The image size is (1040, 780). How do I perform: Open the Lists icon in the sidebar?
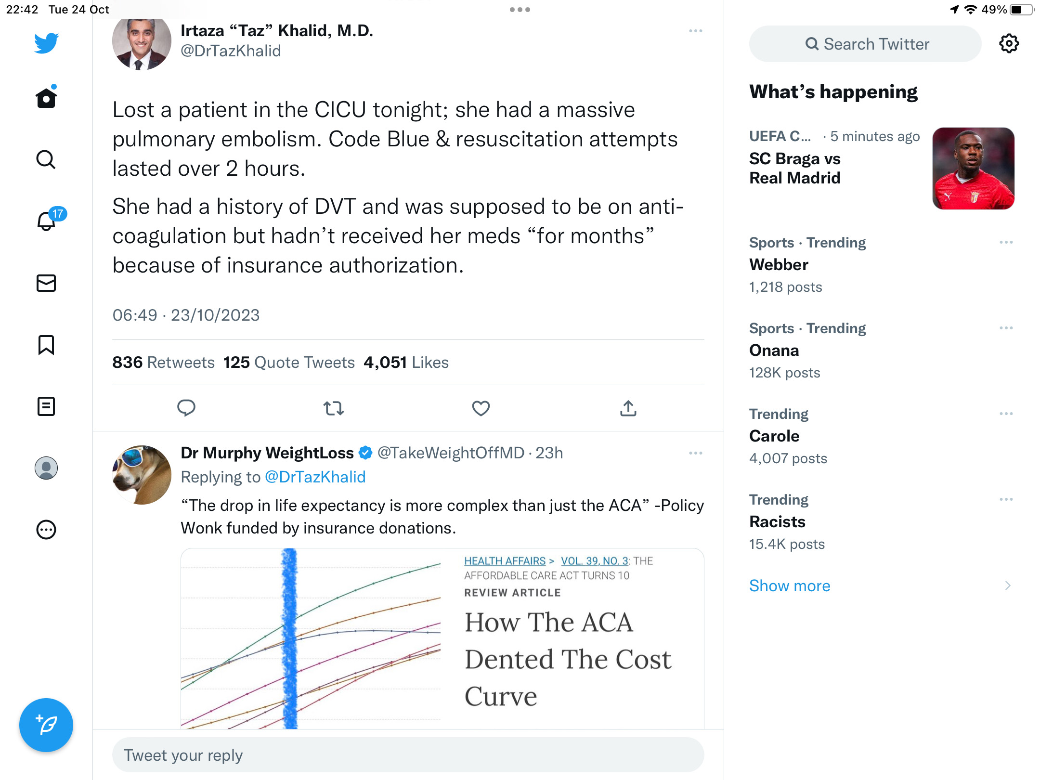(46, 406)
